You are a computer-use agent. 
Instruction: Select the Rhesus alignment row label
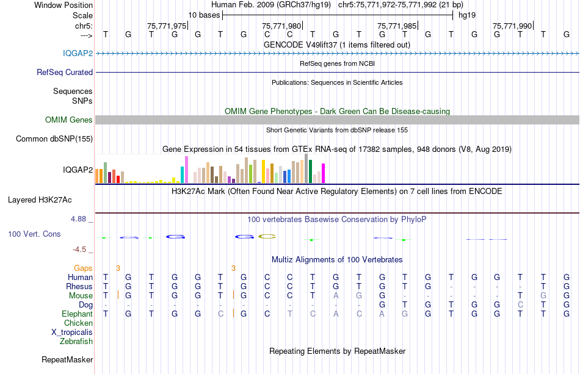79,286
